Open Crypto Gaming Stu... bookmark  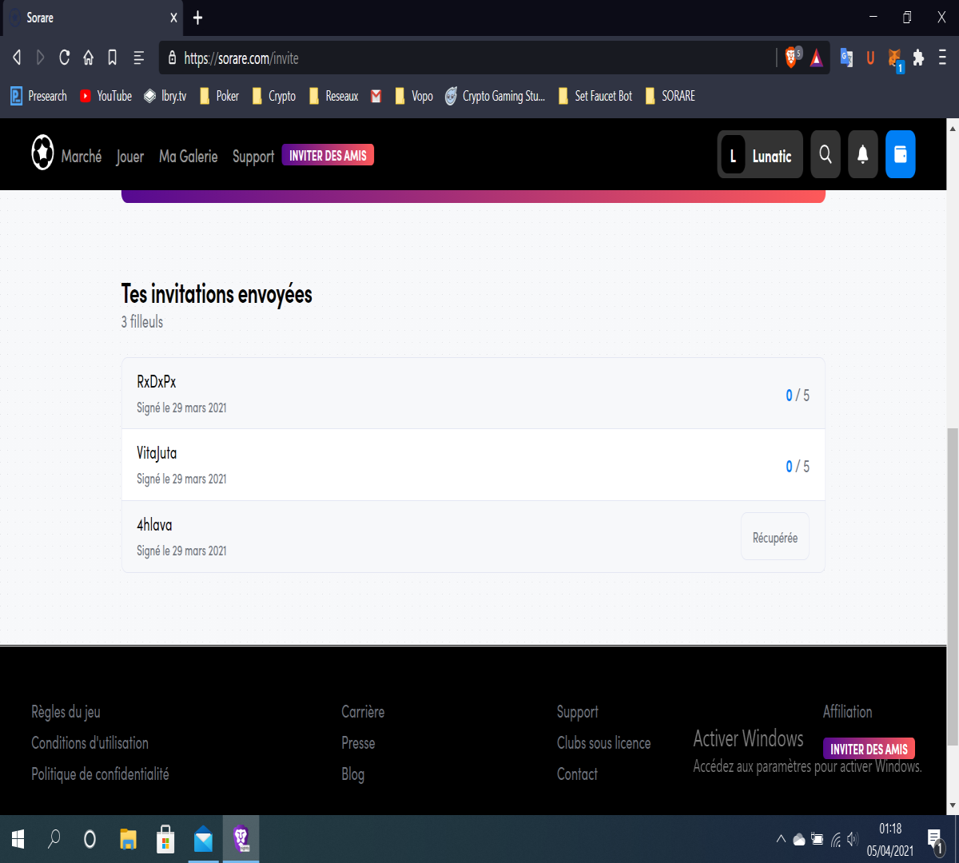click(495, 96)
